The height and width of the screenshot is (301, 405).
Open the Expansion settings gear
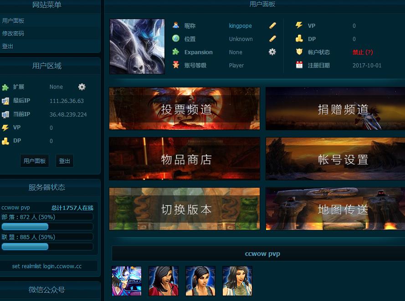click(x=272, y=52)
